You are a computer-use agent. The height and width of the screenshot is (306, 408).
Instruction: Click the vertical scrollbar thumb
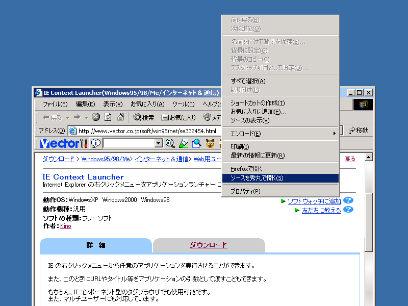click(x=369, y=222)
